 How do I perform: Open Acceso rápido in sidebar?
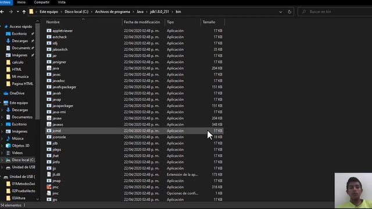point(21,27)
